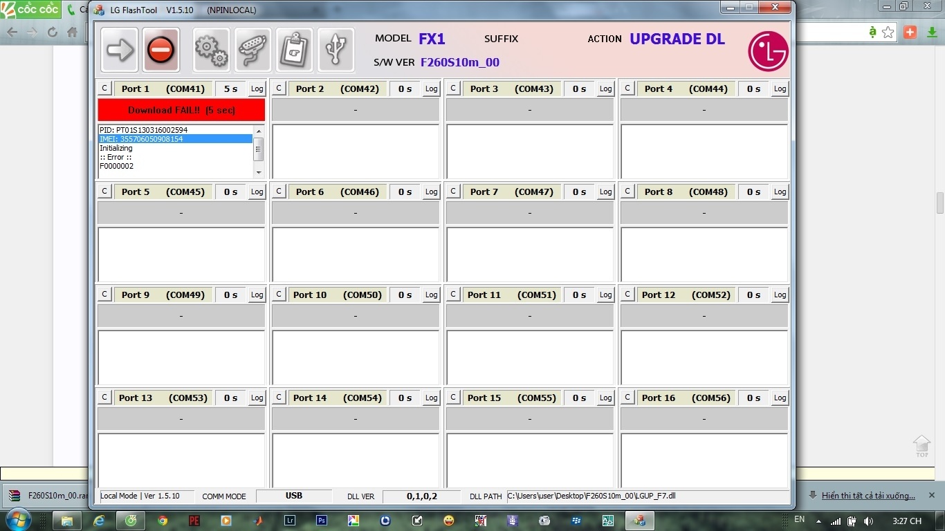This screenshot has height=531, width=945.
Task: Click the C button for Port 9
Action: pos(104,295)
